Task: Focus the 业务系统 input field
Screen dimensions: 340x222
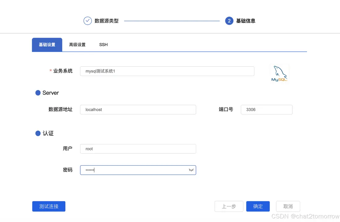Action: tap(167, 71)
